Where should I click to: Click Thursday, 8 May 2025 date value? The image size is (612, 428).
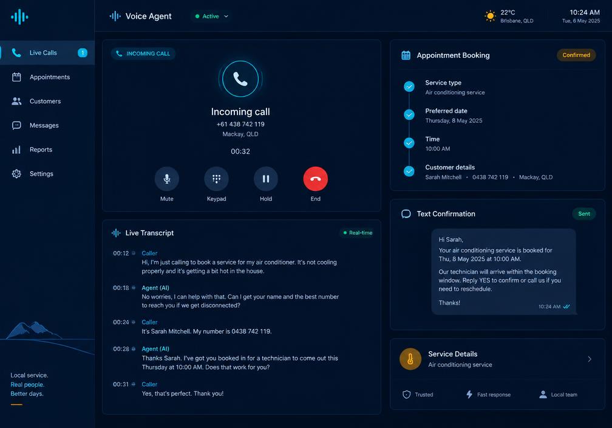[454, 121]
